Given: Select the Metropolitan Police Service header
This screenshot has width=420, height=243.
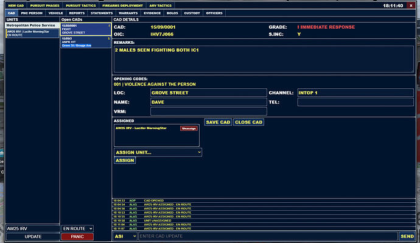Looking at the screenshot, I should tap(32, 25).
